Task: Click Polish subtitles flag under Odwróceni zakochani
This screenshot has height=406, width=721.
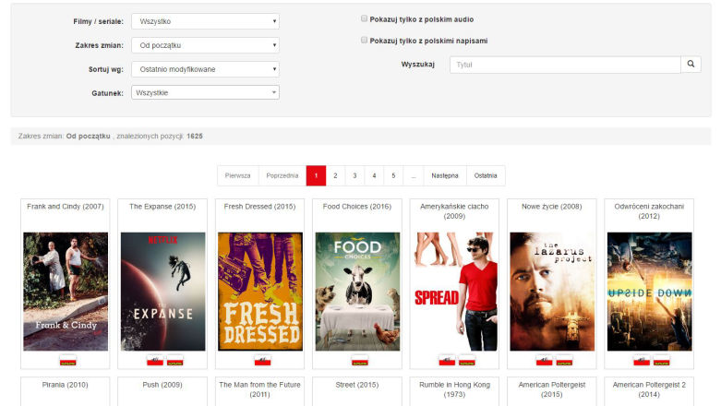Action: click(661, 361)
